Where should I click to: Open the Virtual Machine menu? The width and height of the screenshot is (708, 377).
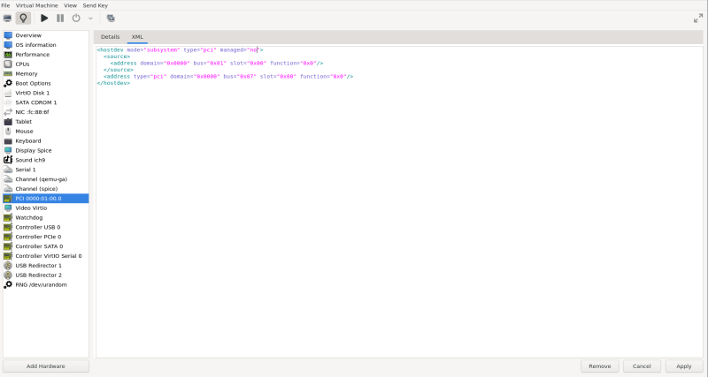point(36,5)
